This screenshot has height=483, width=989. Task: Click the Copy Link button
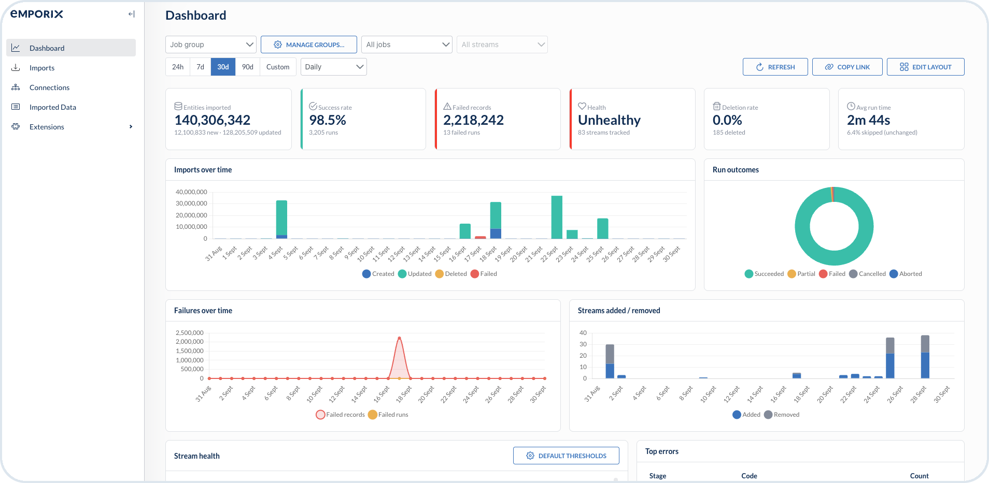(x=847, y=67)
